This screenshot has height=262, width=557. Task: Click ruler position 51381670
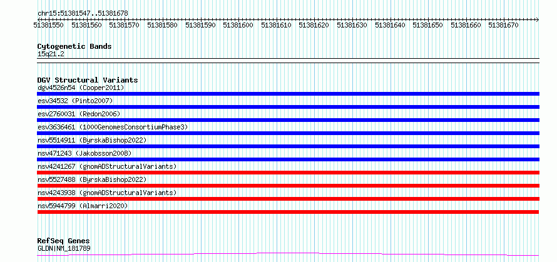(x=503, y=25)
